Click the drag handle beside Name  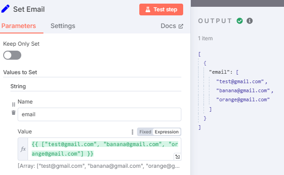(14, 104)
